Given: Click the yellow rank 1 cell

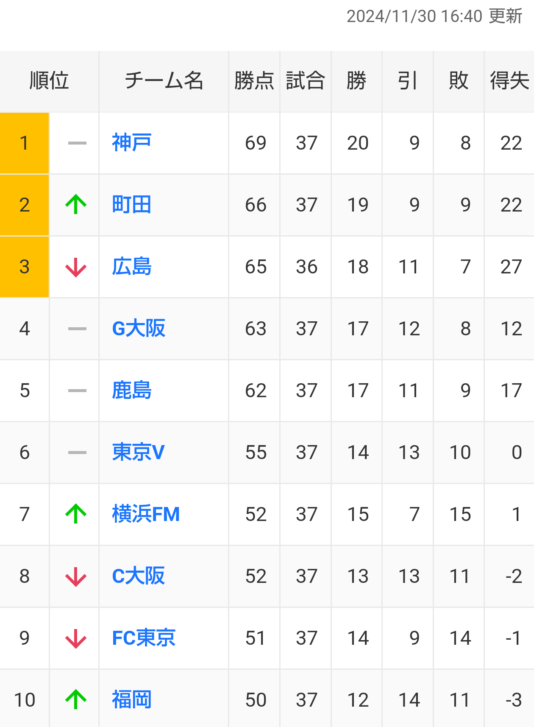Looking at the screenshot, I should (x=25, y=143).
